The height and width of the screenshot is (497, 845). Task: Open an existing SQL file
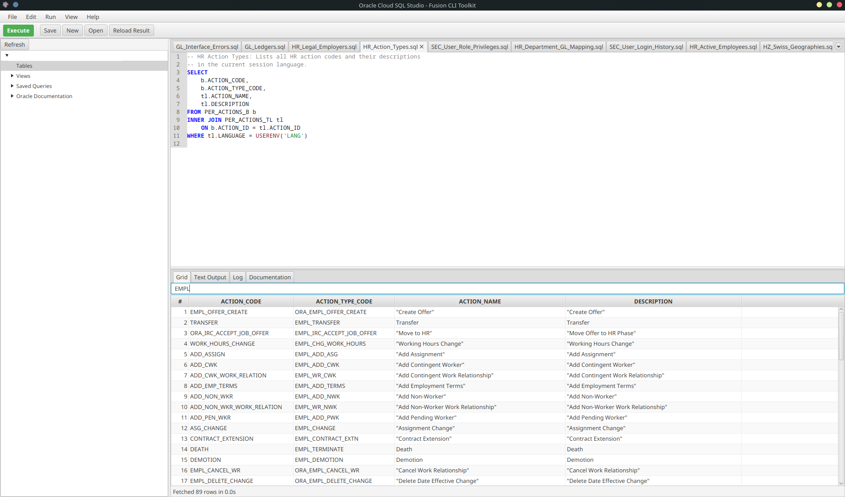[x=96, y=30]
